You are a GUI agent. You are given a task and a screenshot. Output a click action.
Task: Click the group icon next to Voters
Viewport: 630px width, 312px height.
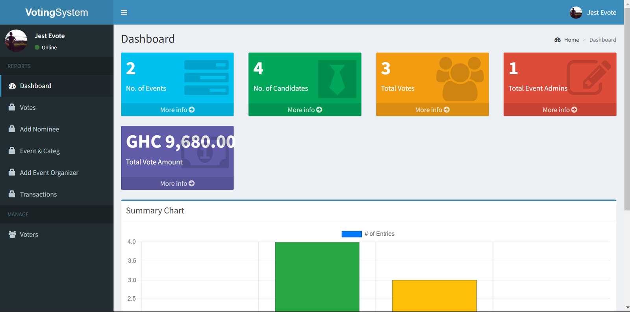(12, 234)
